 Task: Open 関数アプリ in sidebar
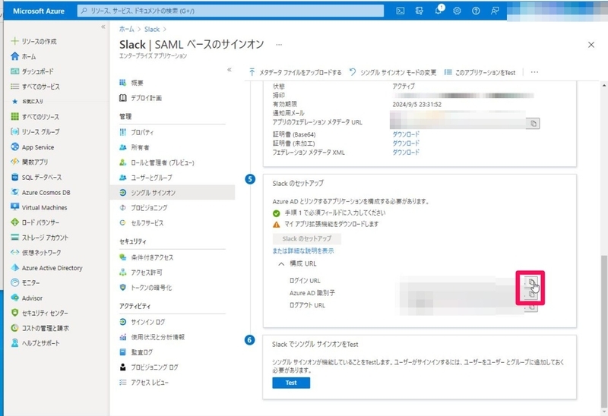[x=30, y=162]
